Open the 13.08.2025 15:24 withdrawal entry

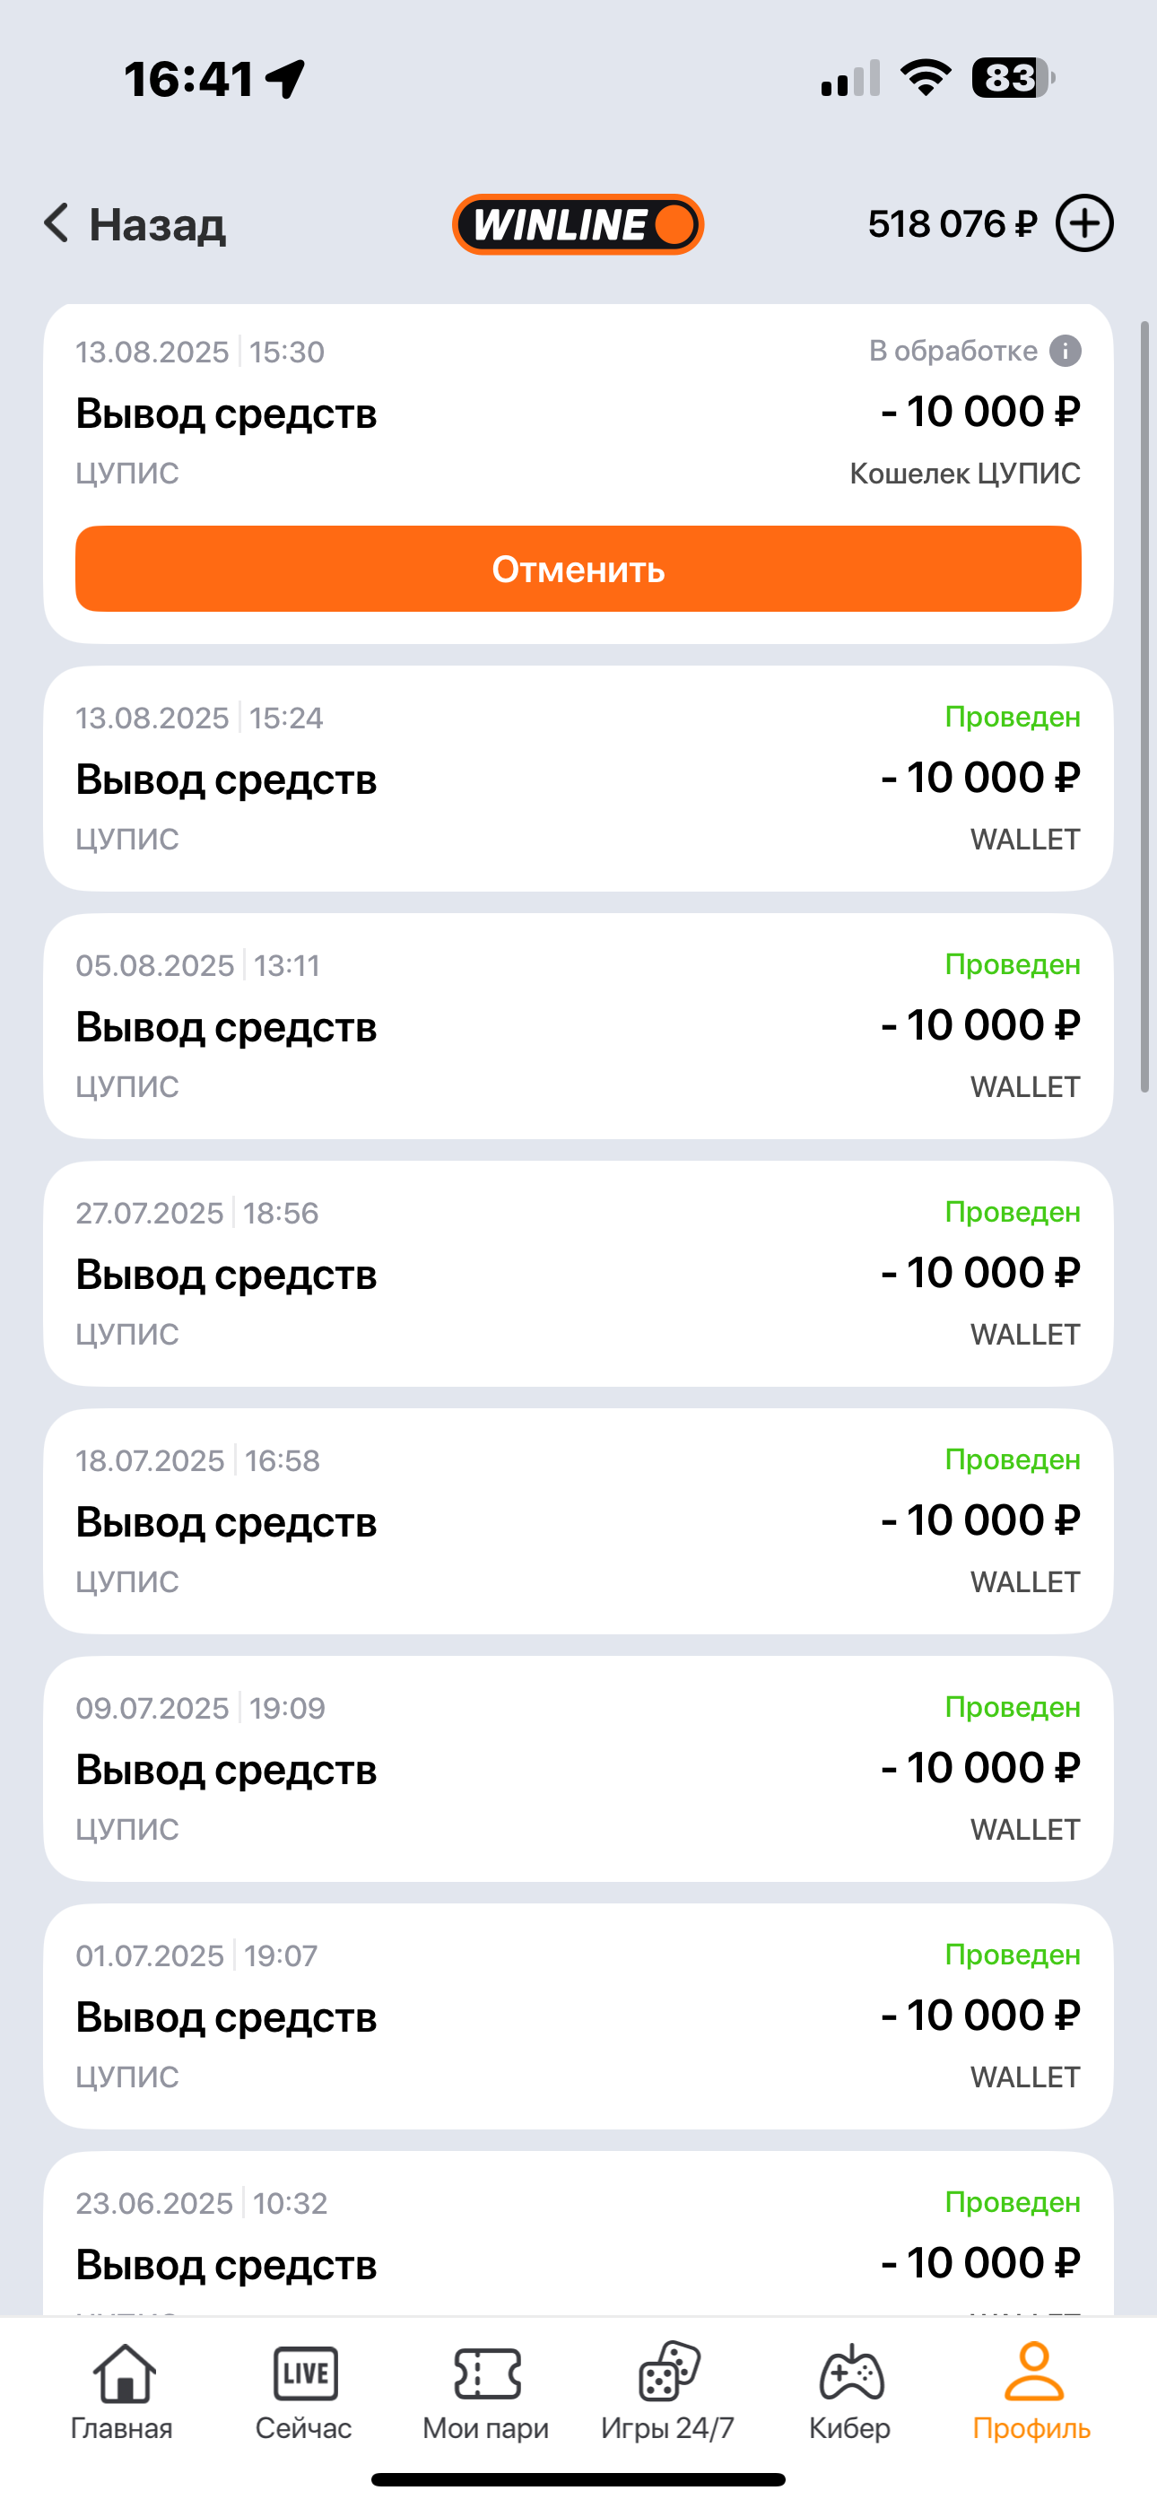[578, 778]
